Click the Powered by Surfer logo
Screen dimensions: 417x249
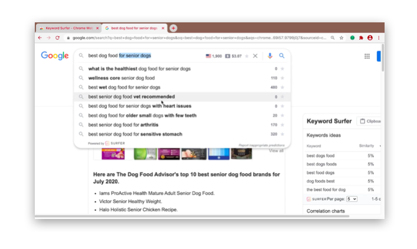point(115,144)
